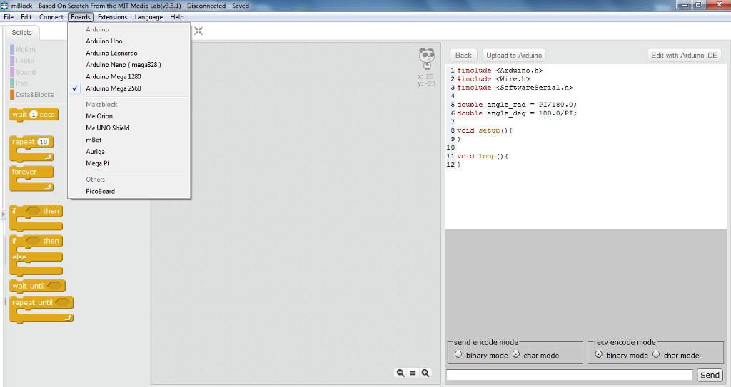731x387 pixels.
Task: Switch to the Scripts tab
Action: pyautogui.click(x=22, y=33)
